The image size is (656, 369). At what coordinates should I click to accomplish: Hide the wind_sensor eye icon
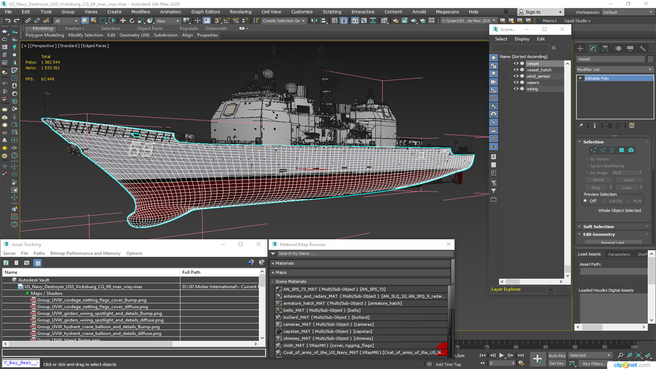(x=516, y=76)
